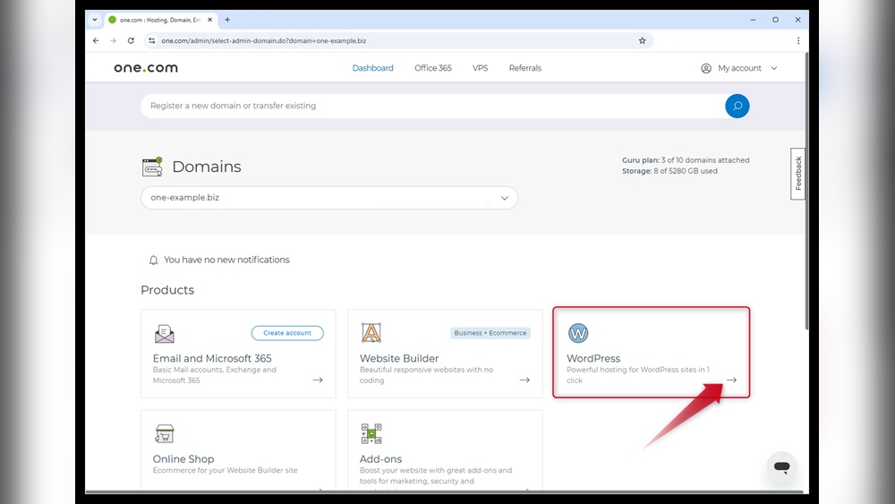Screen dimensions: 895x504
Task: Switch to the VPS tab
Action: 480,68
